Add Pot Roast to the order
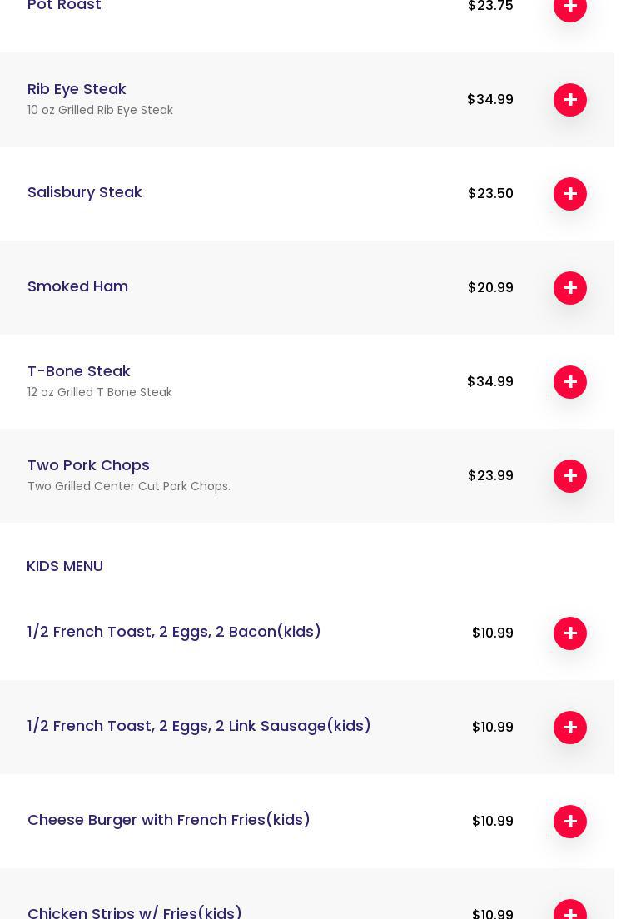Viewport: 641px width, 919px height. pos(570,7)
